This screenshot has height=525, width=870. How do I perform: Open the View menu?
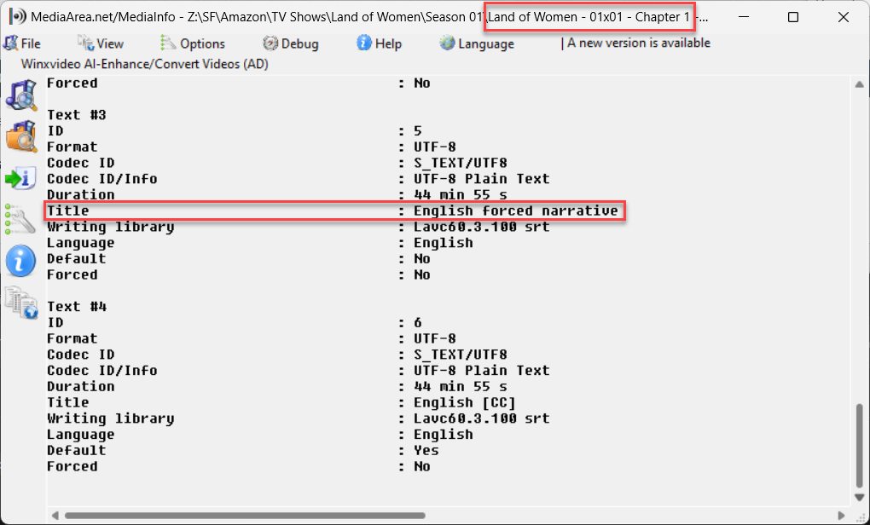click(x=101, y=43)
